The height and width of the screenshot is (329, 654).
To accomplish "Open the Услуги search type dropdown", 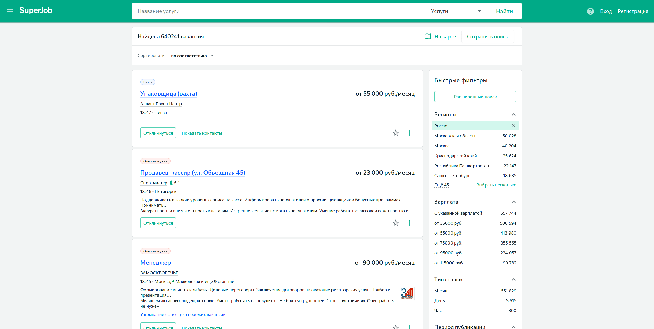I will tap(456, 11).
